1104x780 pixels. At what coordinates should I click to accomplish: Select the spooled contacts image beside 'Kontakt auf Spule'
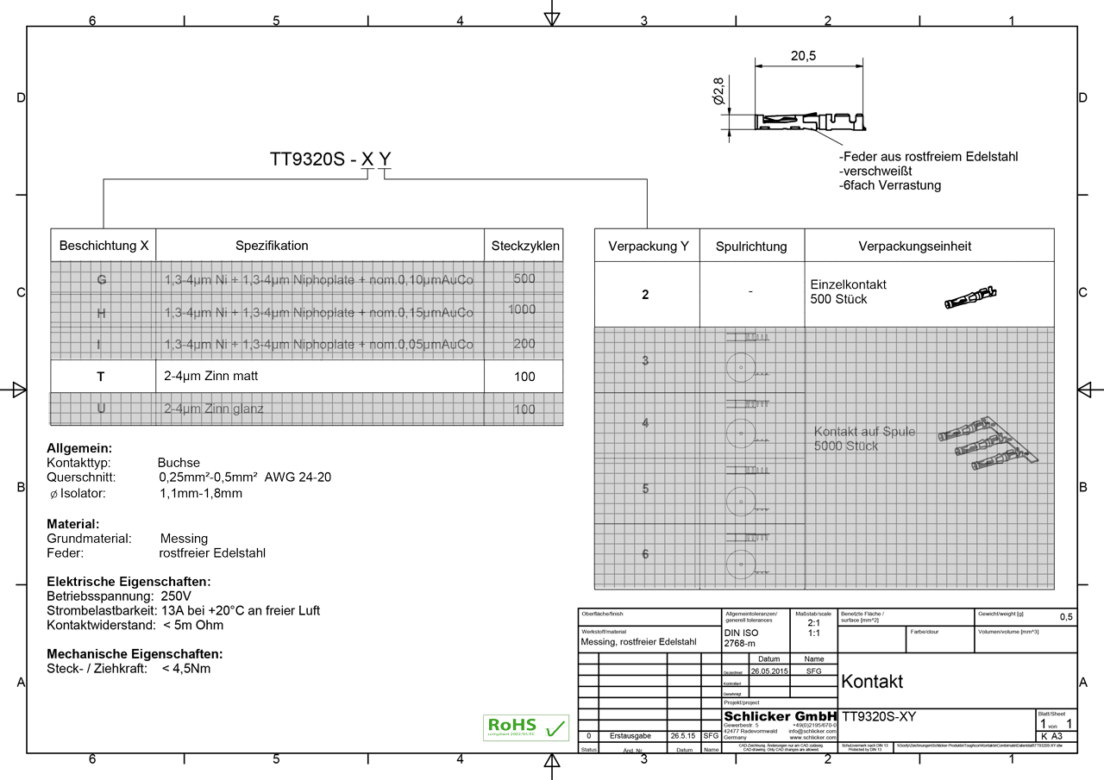(x=988, y=444)
